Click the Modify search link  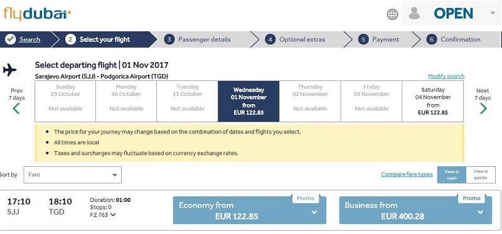pyautogui.click(x=446, y=76)
